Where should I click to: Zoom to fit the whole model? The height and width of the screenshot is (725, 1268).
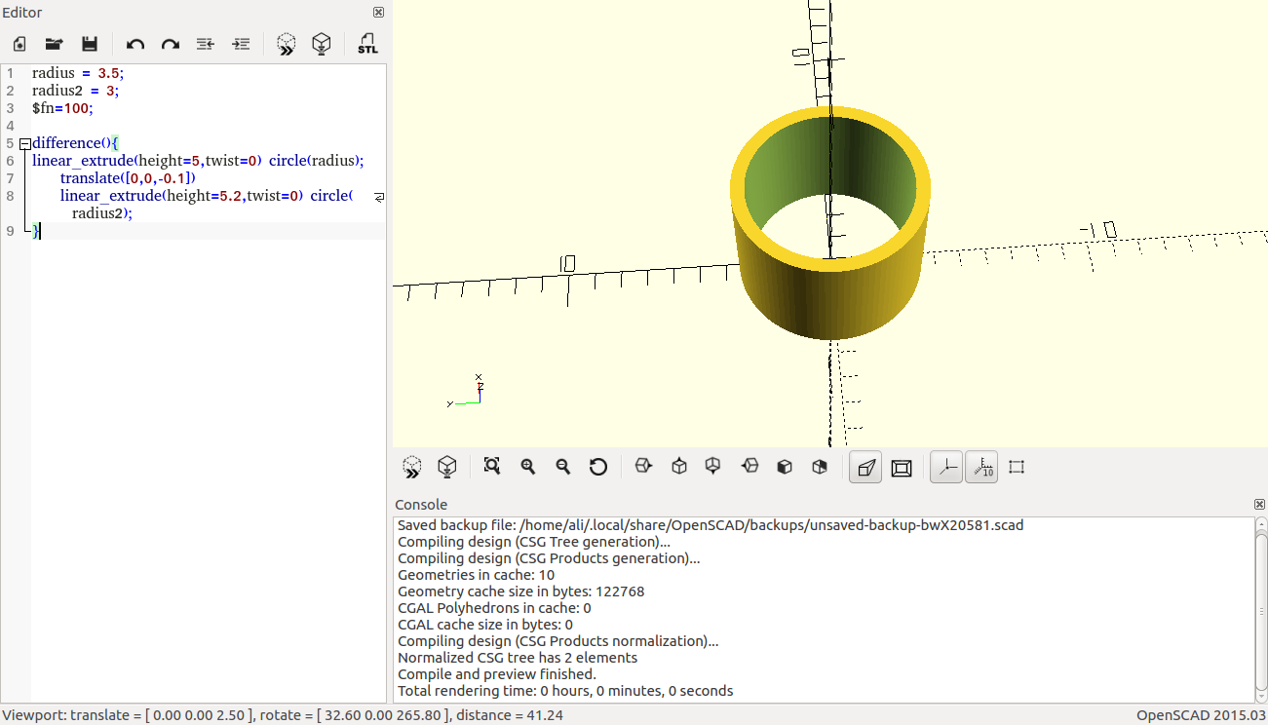pyautogui.click(x=491, y=467)
